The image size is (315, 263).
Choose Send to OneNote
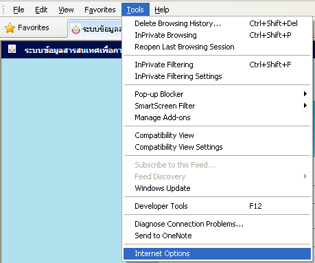coord(217,236)
